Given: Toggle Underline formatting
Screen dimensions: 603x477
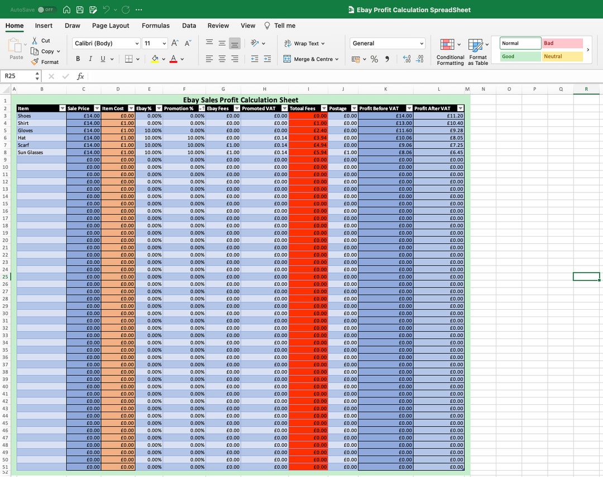Looking at the screenshot, I should 103,59.
